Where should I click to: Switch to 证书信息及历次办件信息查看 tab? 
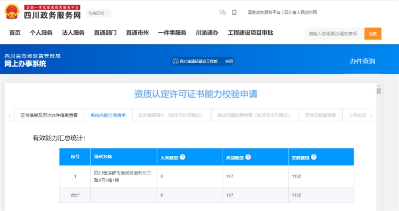pyautogui.click(x=49, y=115)
